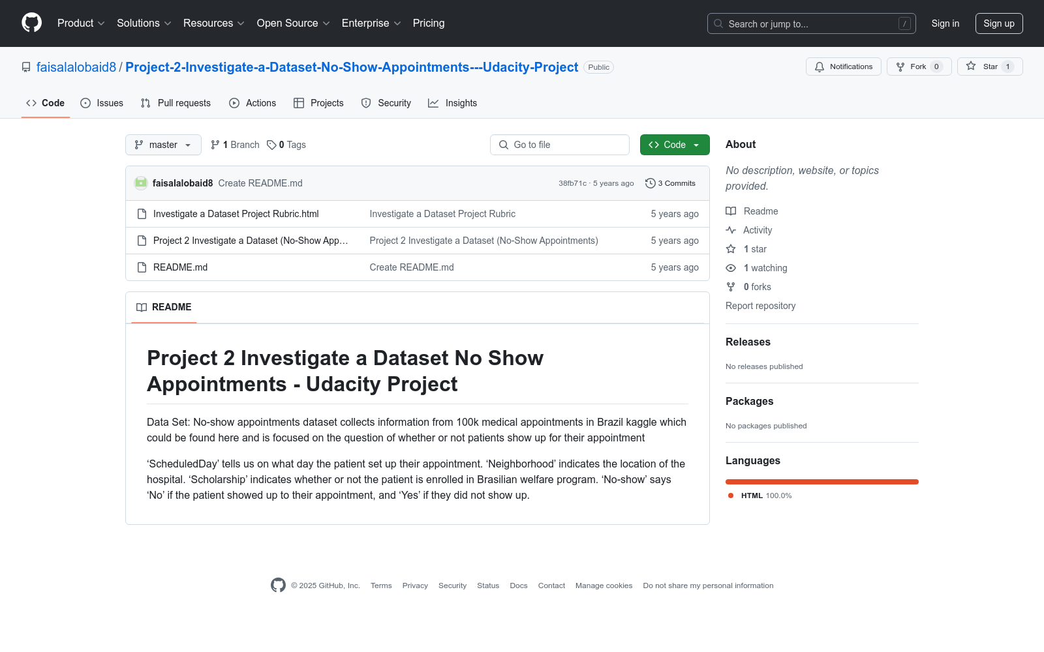Viewport: 1044px width, 652px height.
Task: Click the Fork count badge showing 0
Action: (x=936, y=67)
